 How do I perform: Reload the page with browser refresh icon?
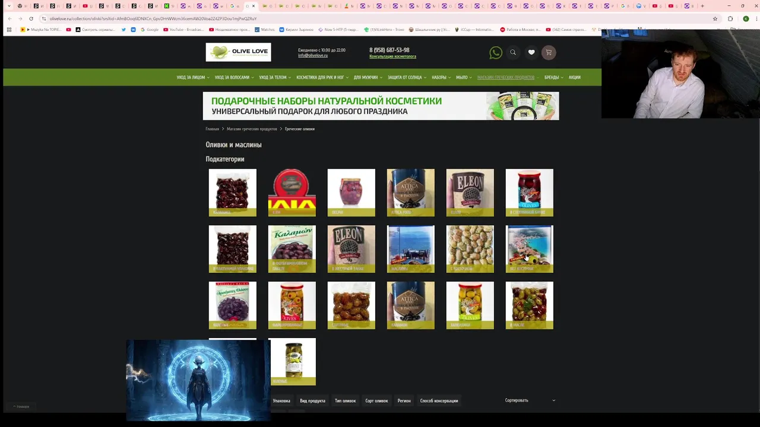[31, 18]
